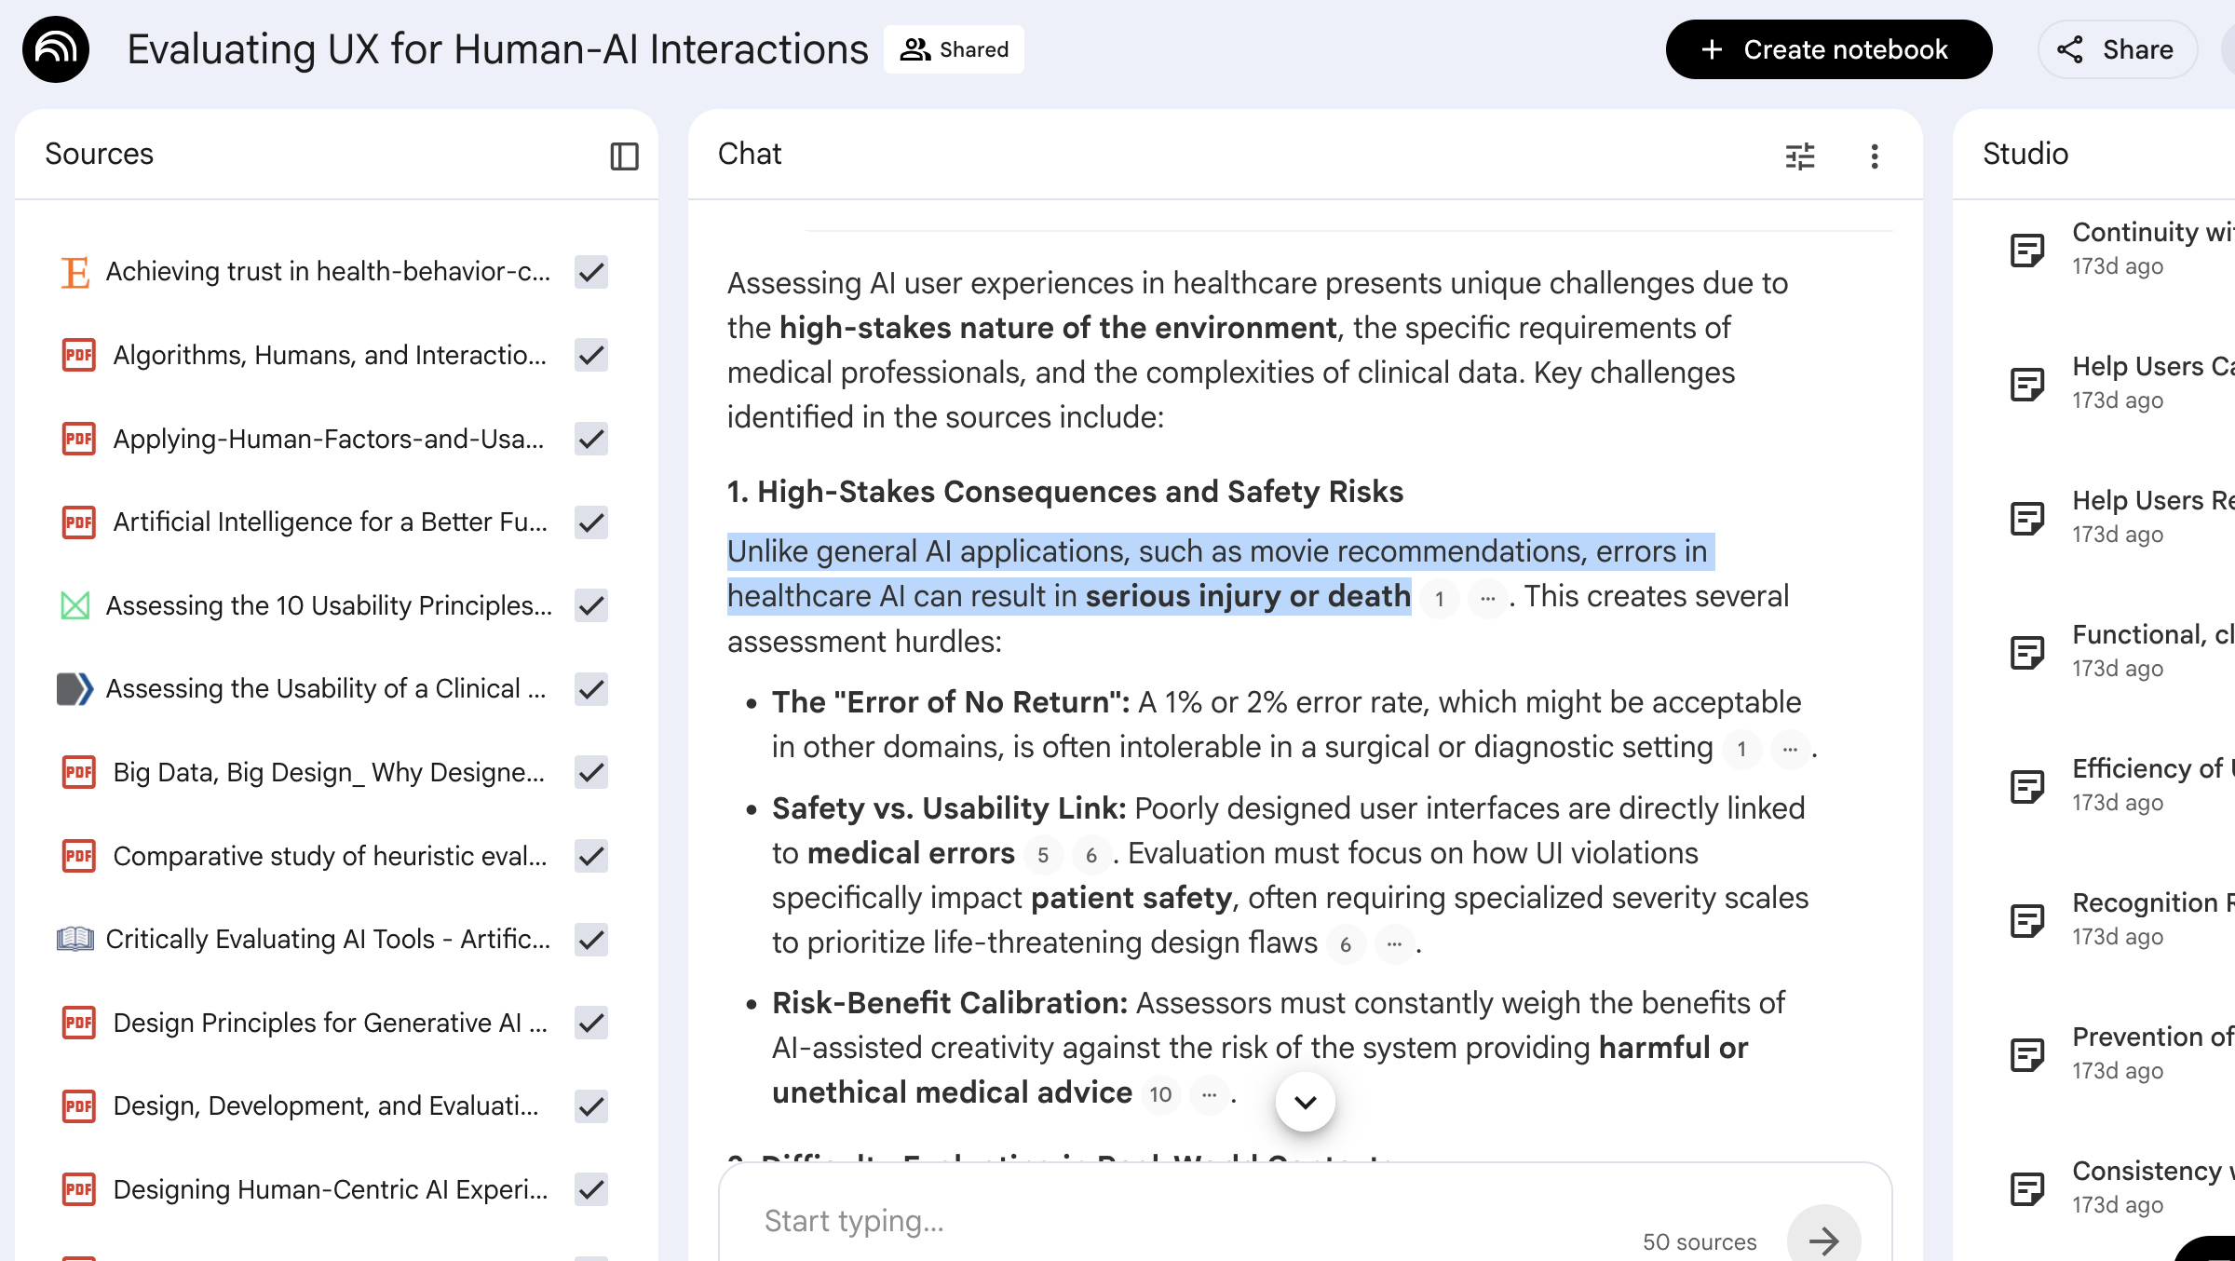The width and height of the screenshot is (2235, 1261).
Task: Open Prevention of note in Studio
Action: point(2120,1053)
